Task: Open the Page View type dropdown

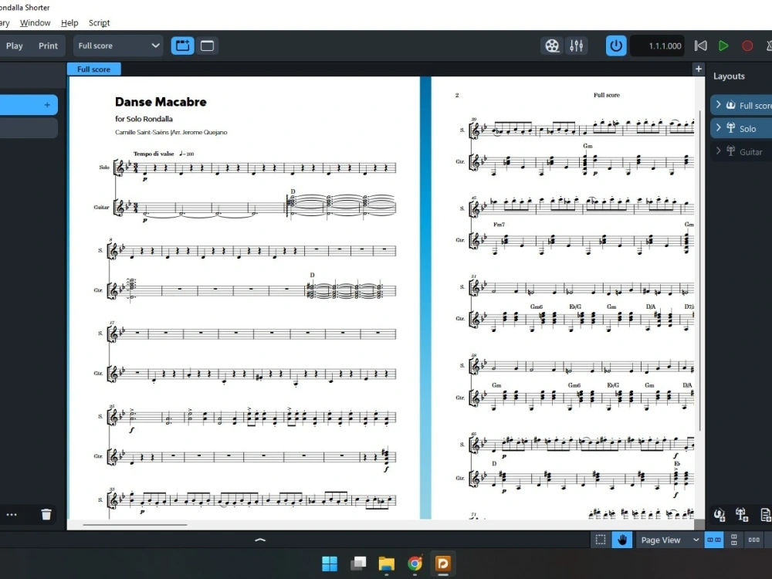Action: pos(669,540)
